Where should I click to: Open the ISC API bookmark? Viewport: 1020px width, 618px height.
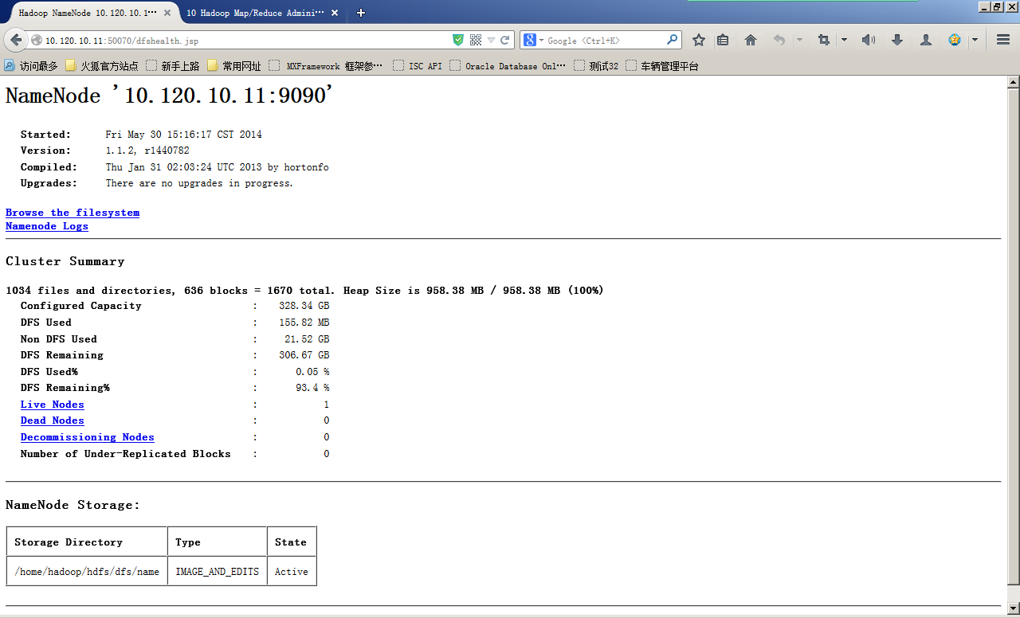coord(418,66)
